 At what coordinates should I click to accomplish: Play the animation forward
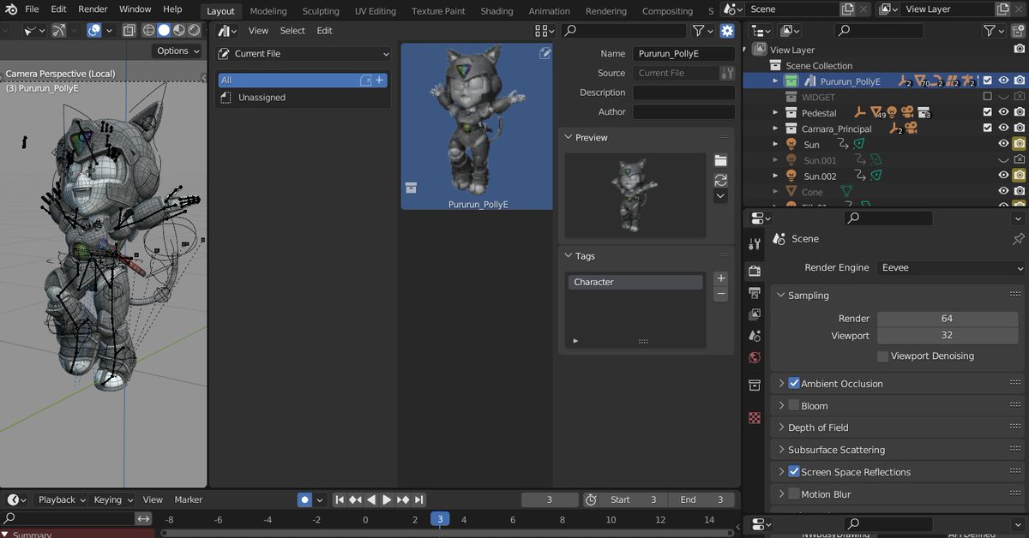click(387, 499)
